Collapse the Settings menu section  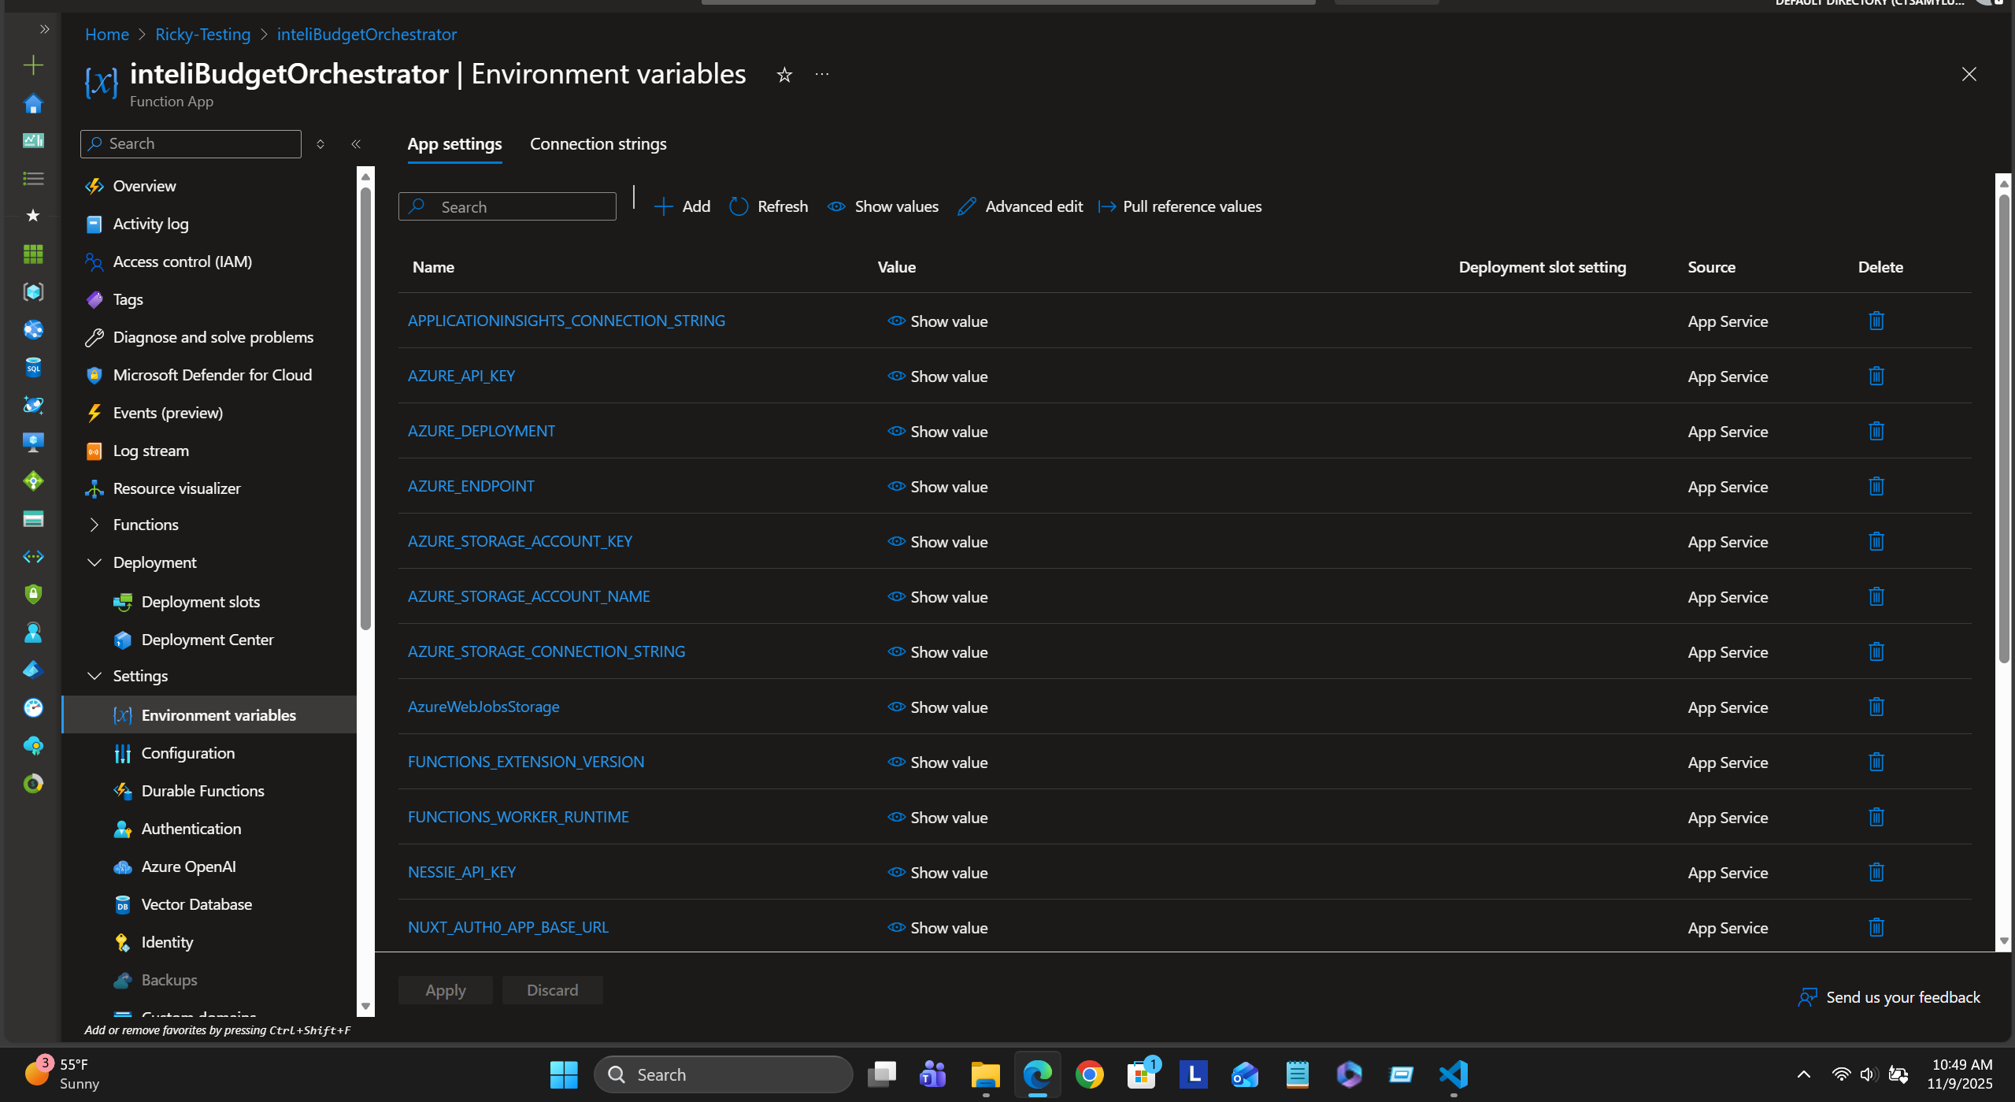94,676
